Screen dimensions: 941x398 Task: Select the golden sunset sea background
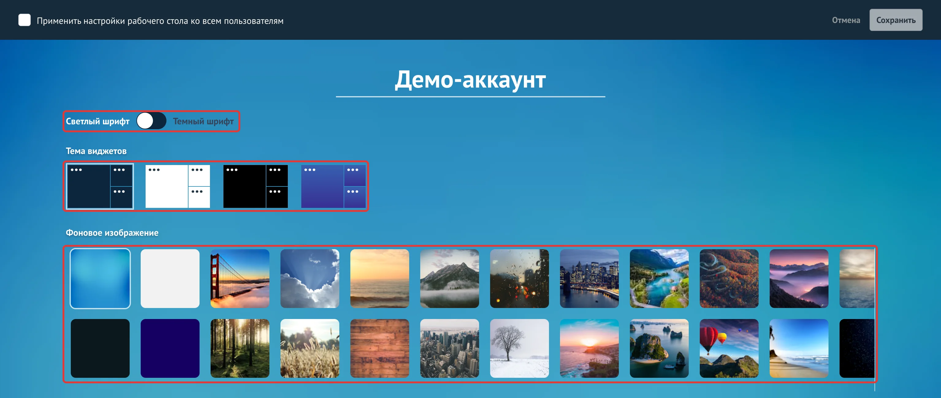pos(379,278)
